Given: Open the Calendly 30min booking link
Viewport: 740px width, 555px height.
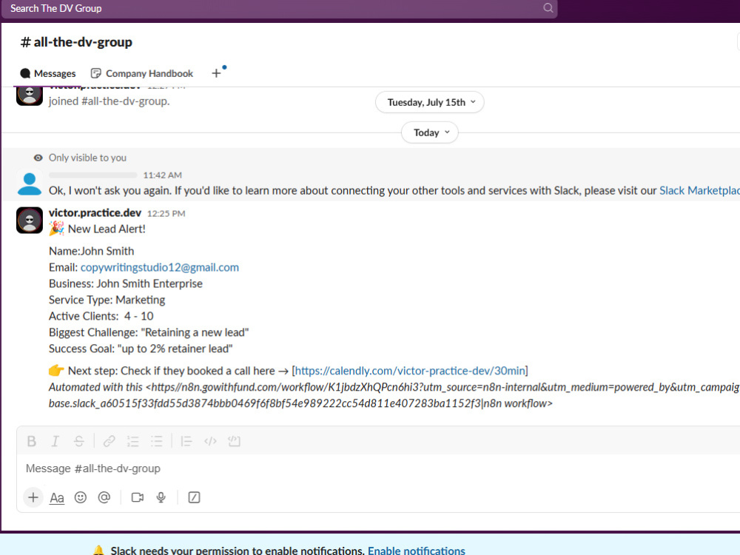Looking at the screenshot, I should 410,371.
